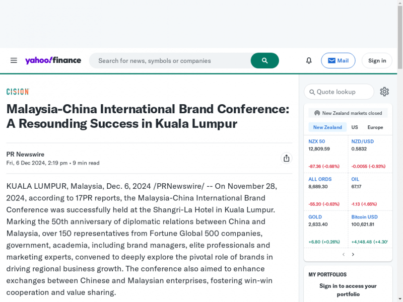403x302 pixels.
Task: Open market settings gear icon
Action: click(384, 92)
